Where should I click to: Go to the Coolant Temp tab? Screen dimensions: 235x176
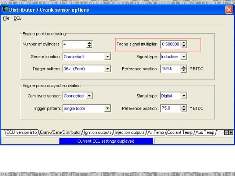pos(180,132)
